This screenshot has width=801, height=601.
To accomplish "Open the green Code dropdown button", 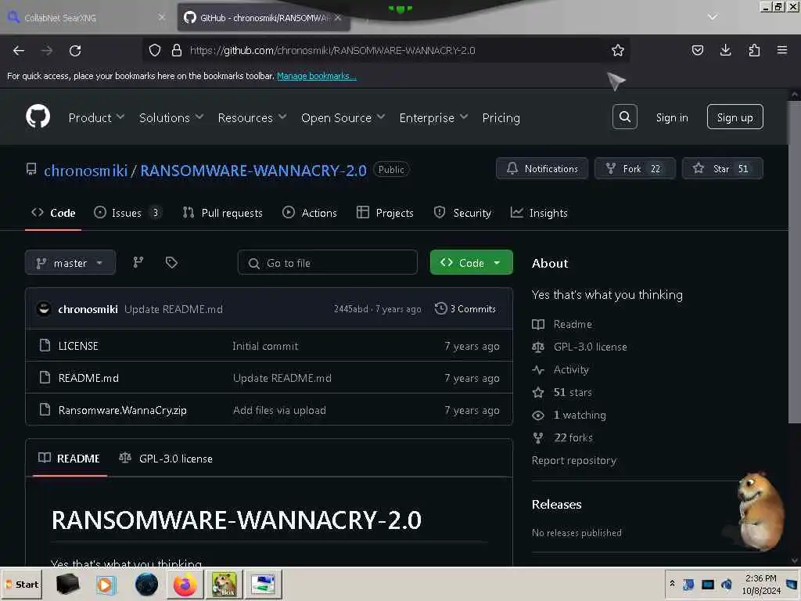I will coord(471,263).
